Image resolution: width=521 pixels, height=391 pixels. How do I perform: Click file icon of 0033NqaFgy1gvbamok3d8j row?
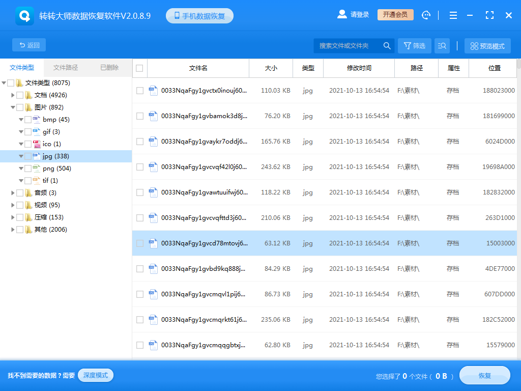pos(153,116)
